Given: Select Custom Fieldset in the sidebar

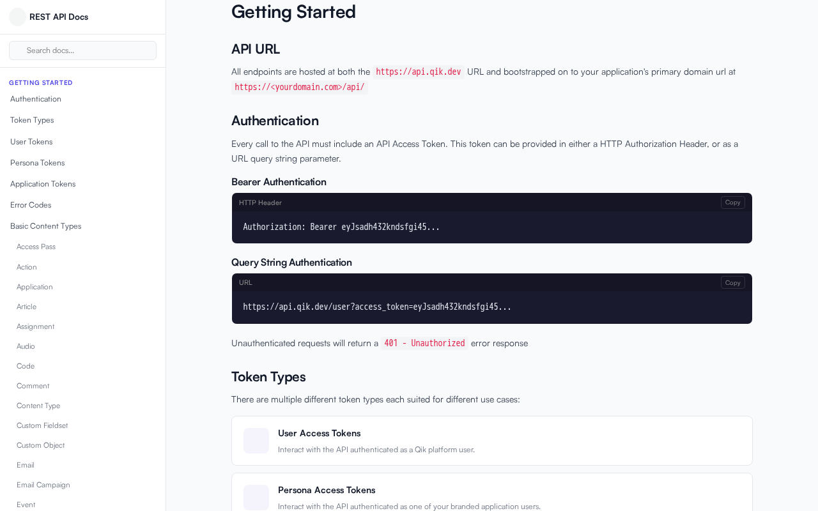Looking at the screenshot, I should [x=42, y=425].
